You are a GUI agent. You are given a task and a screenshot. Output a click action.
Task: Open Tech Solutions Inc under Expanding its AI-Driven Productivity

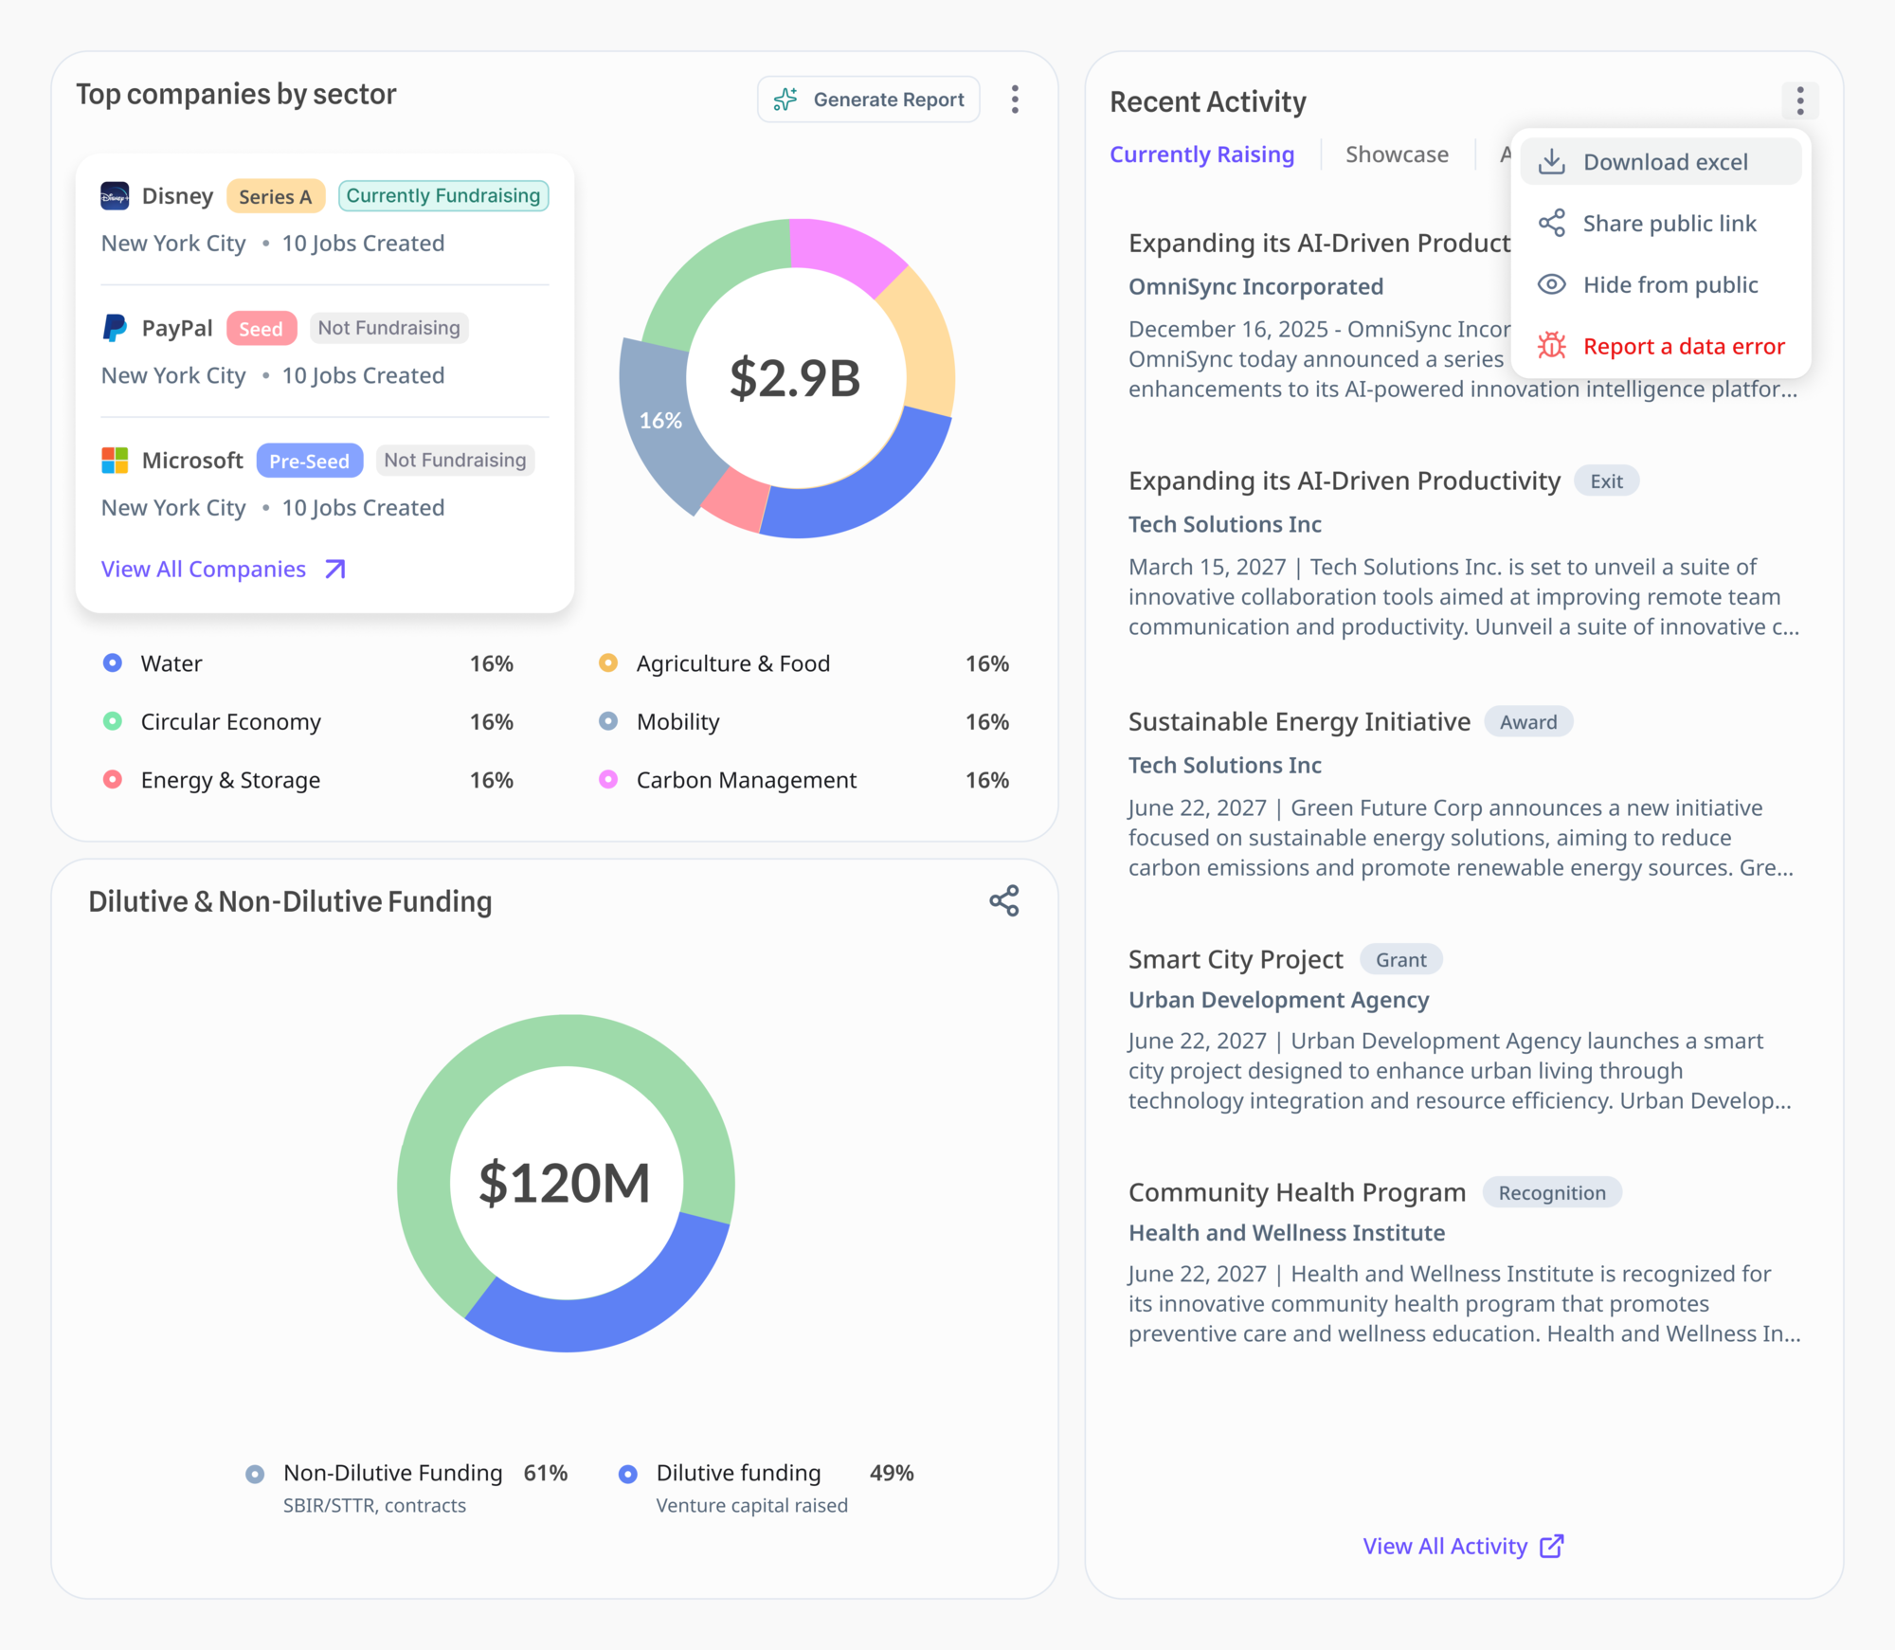pos(1224,525)
